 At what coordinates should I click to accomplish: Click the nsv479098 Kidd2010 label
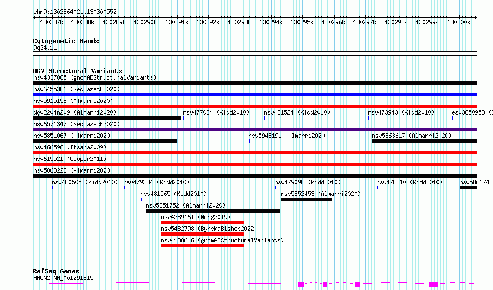307,182
